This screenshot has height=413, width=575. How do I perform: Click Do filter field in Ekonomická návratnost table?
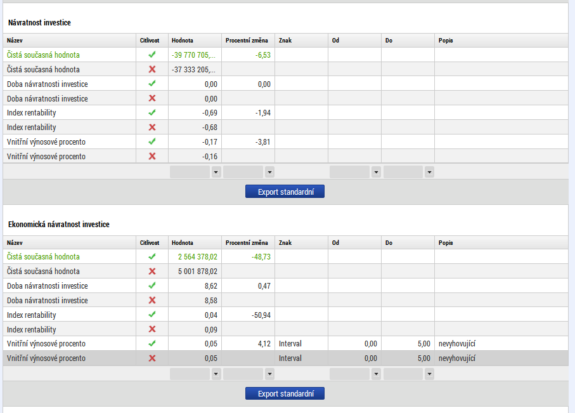[403, 374]
